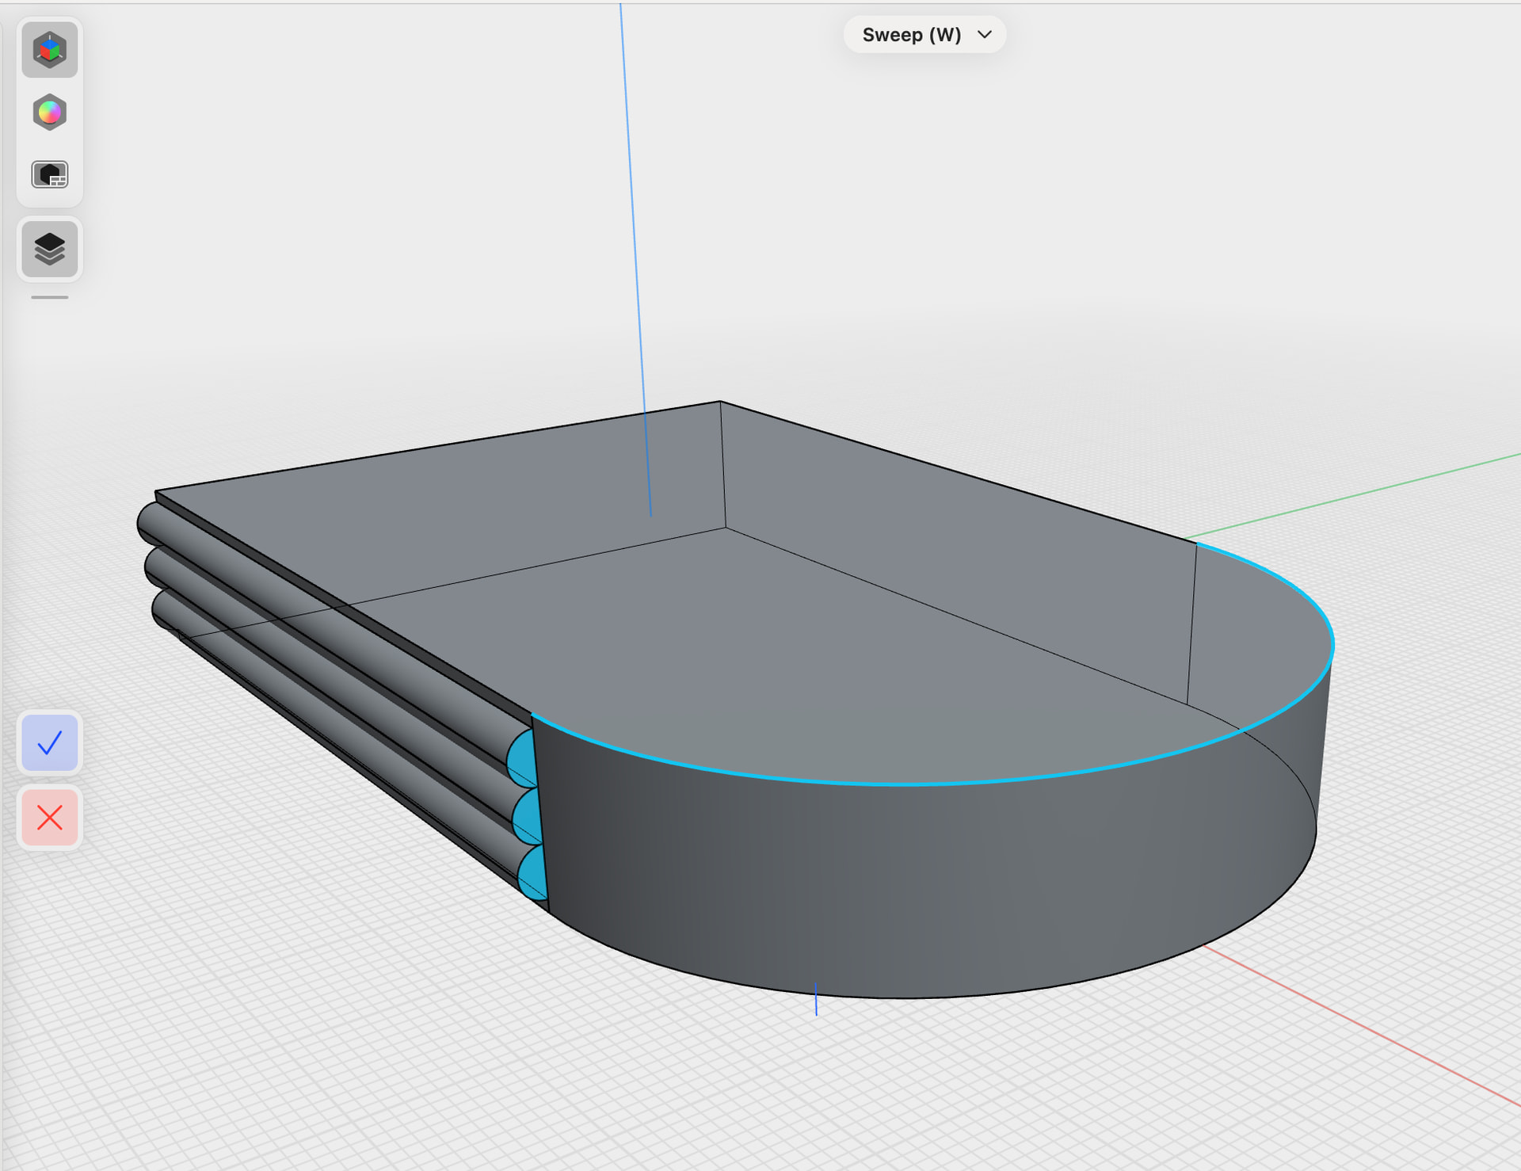Cancel the sweep with red X
Image resolution: width=1521 pixels, height=1171 pixels.
point(50,818)
